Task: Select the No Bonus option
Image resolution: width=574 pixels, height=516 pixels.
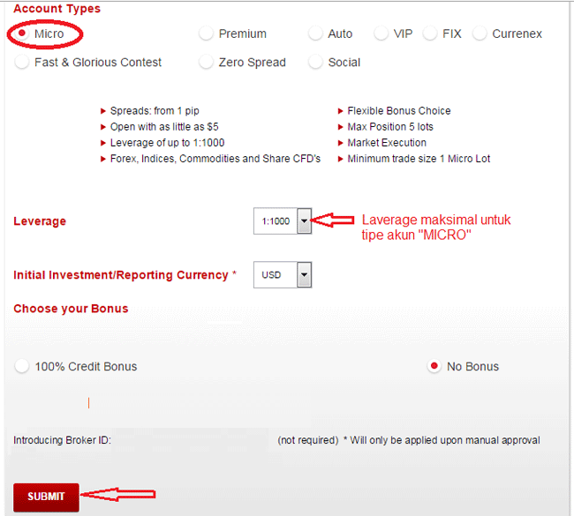Action: (434, 366)
